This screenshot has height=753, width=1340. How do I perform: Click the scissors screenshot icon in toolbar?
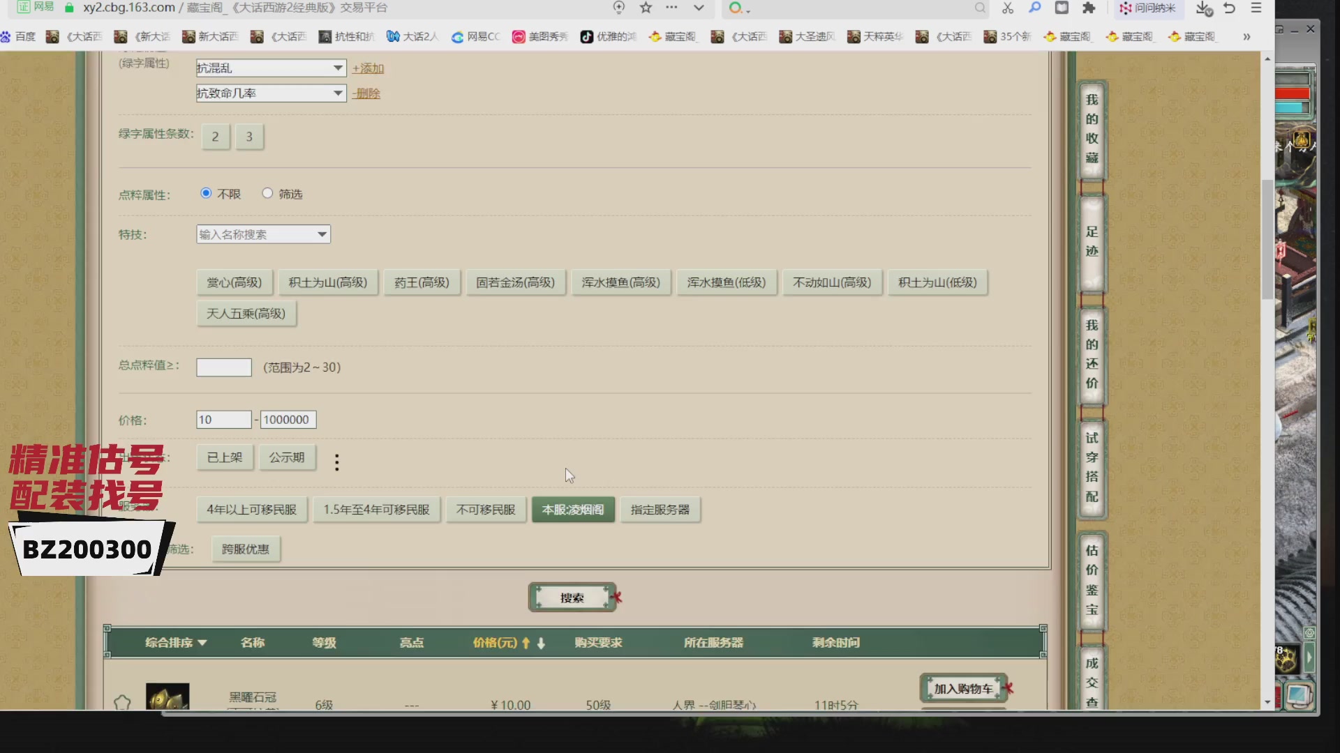pos(1007,8)
